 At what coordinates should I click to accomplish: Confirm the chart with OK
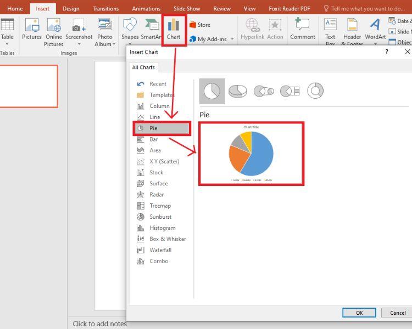pyautogui.click(x=359, y=313)
